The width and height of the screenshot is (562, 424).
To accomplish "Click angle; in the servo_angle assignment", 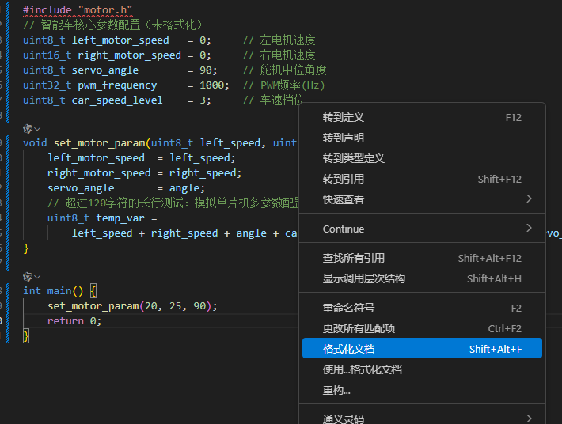I will tap(187, 188).
